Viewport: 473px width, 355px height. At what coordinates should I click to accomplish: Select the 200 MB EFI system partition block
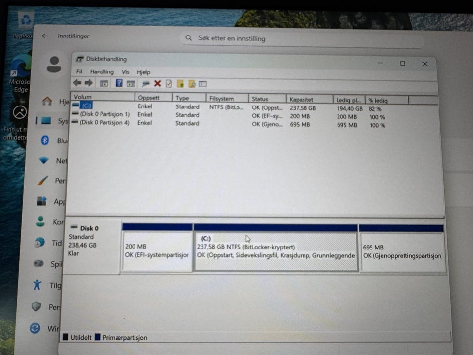point(157,247)
